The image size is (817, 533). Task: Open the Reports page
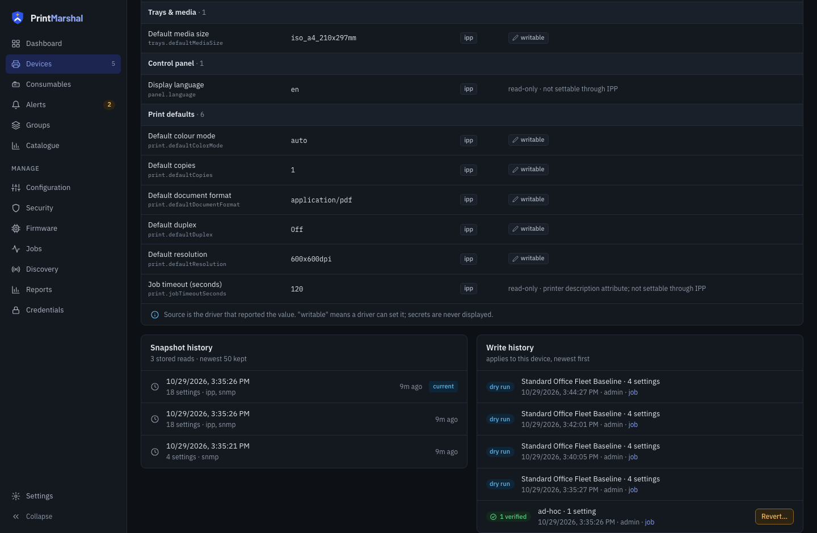tap(63, 290)
